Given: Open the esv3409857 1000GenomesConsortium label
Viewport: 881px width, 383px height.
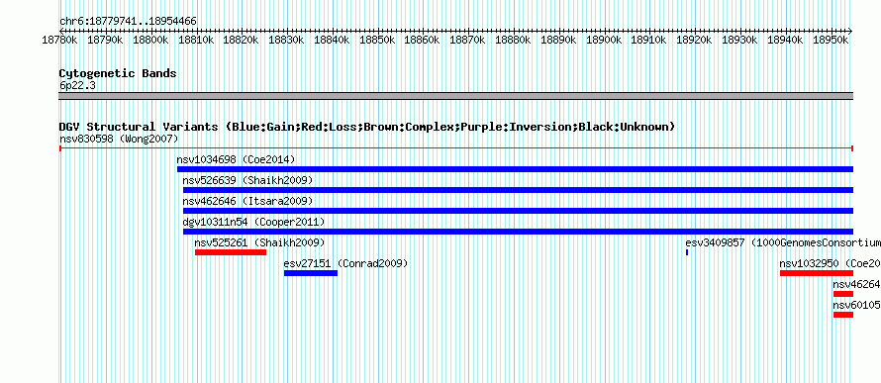Looking at the screenshot, I should pyautogui.click(x=783, y=242).
